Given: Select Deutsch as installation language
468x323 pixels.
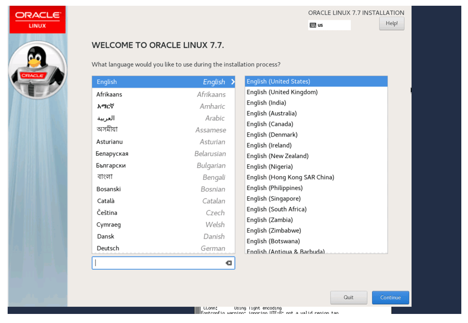Looking at the screenshot, I should click(143, 248).
